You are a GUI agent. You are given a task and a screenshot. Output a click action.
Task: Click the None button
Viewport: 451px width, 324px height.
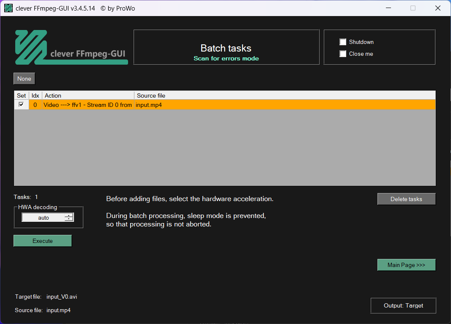click(x=24, y=79)
